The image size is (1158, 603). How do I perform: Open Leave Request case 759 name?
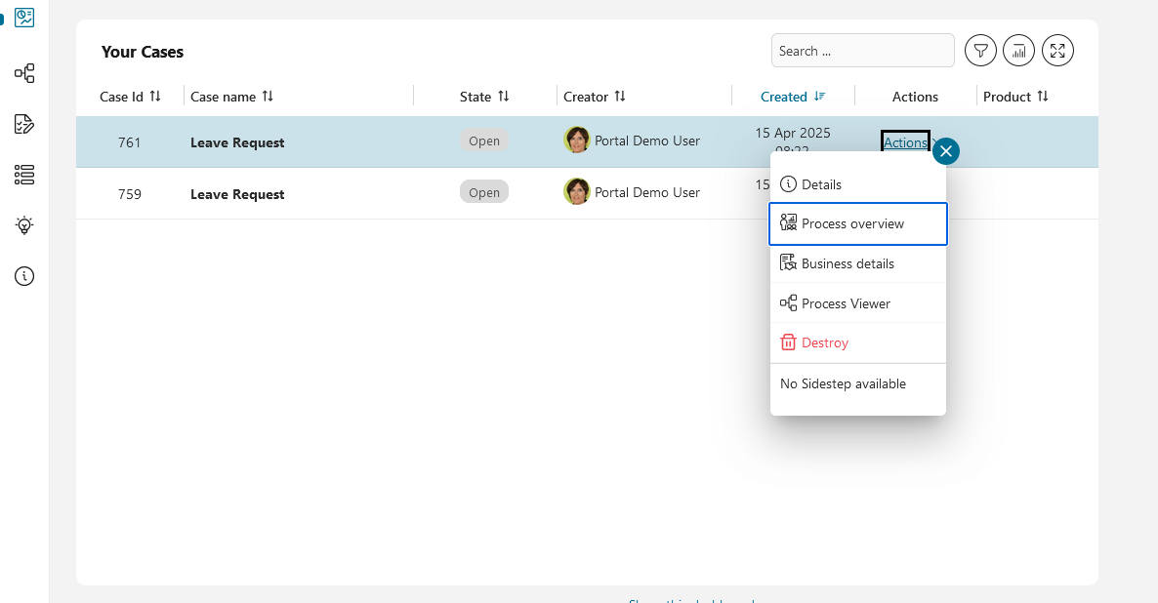click(237, 195)
